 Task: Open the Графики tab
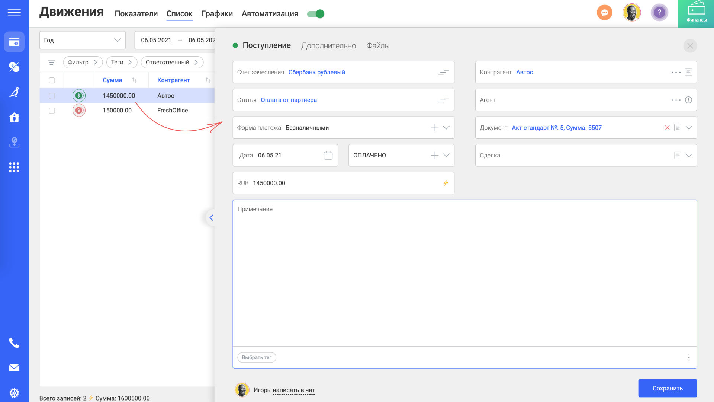217,14
